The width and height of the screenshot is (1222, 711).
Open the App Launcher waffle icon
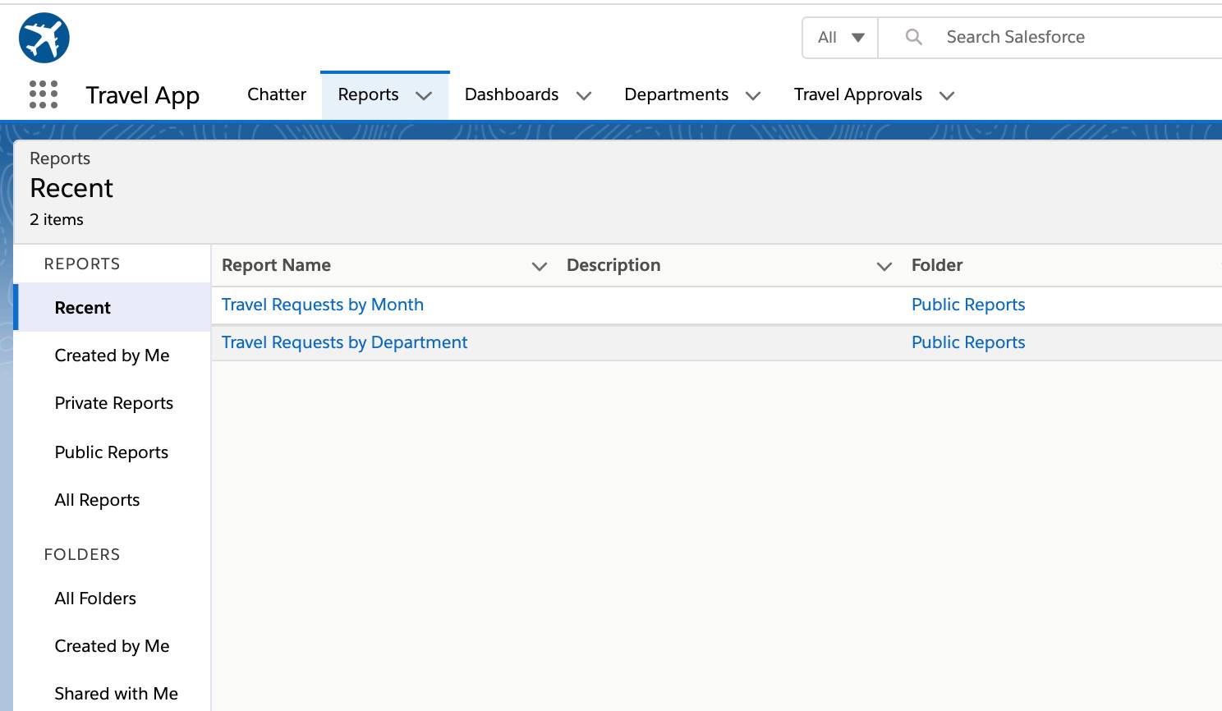pyautogui.click(x=43, y=94)
